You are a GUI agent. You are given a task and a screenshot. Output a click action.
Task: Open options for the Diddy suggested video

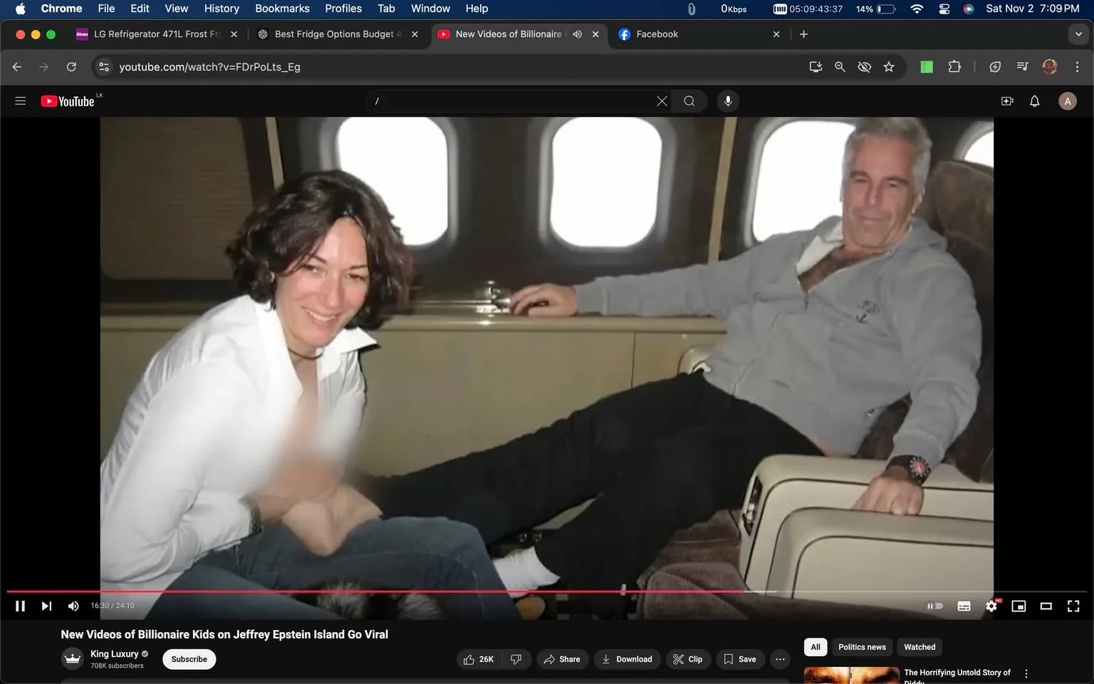click(1026, 673)
